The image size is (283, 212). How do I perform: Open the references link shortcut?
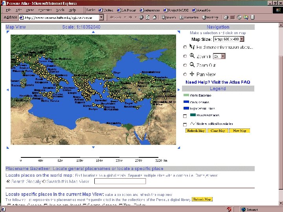coord(150,10)
